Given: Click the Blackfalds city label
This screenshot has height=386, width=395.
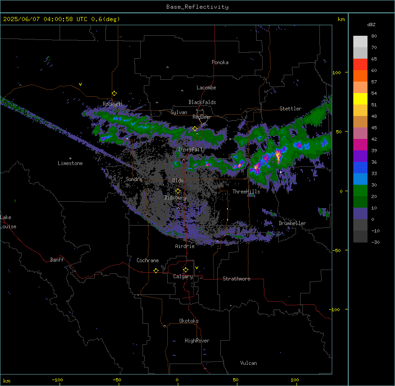Looking at the screenshot, I should coord(202,102).
